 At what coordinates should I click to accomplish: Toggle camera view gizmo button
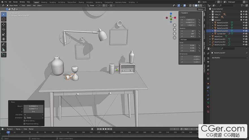tap(175, 33)
